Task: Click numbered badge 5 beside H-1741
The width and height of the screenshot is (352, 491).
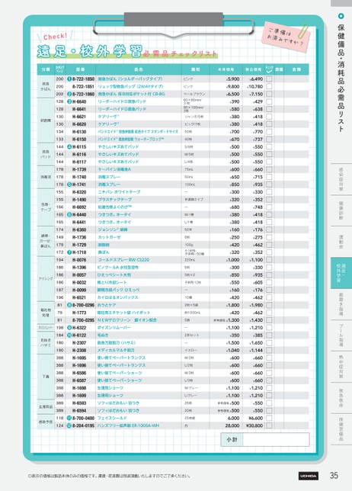Action: [x=69, y=185]
